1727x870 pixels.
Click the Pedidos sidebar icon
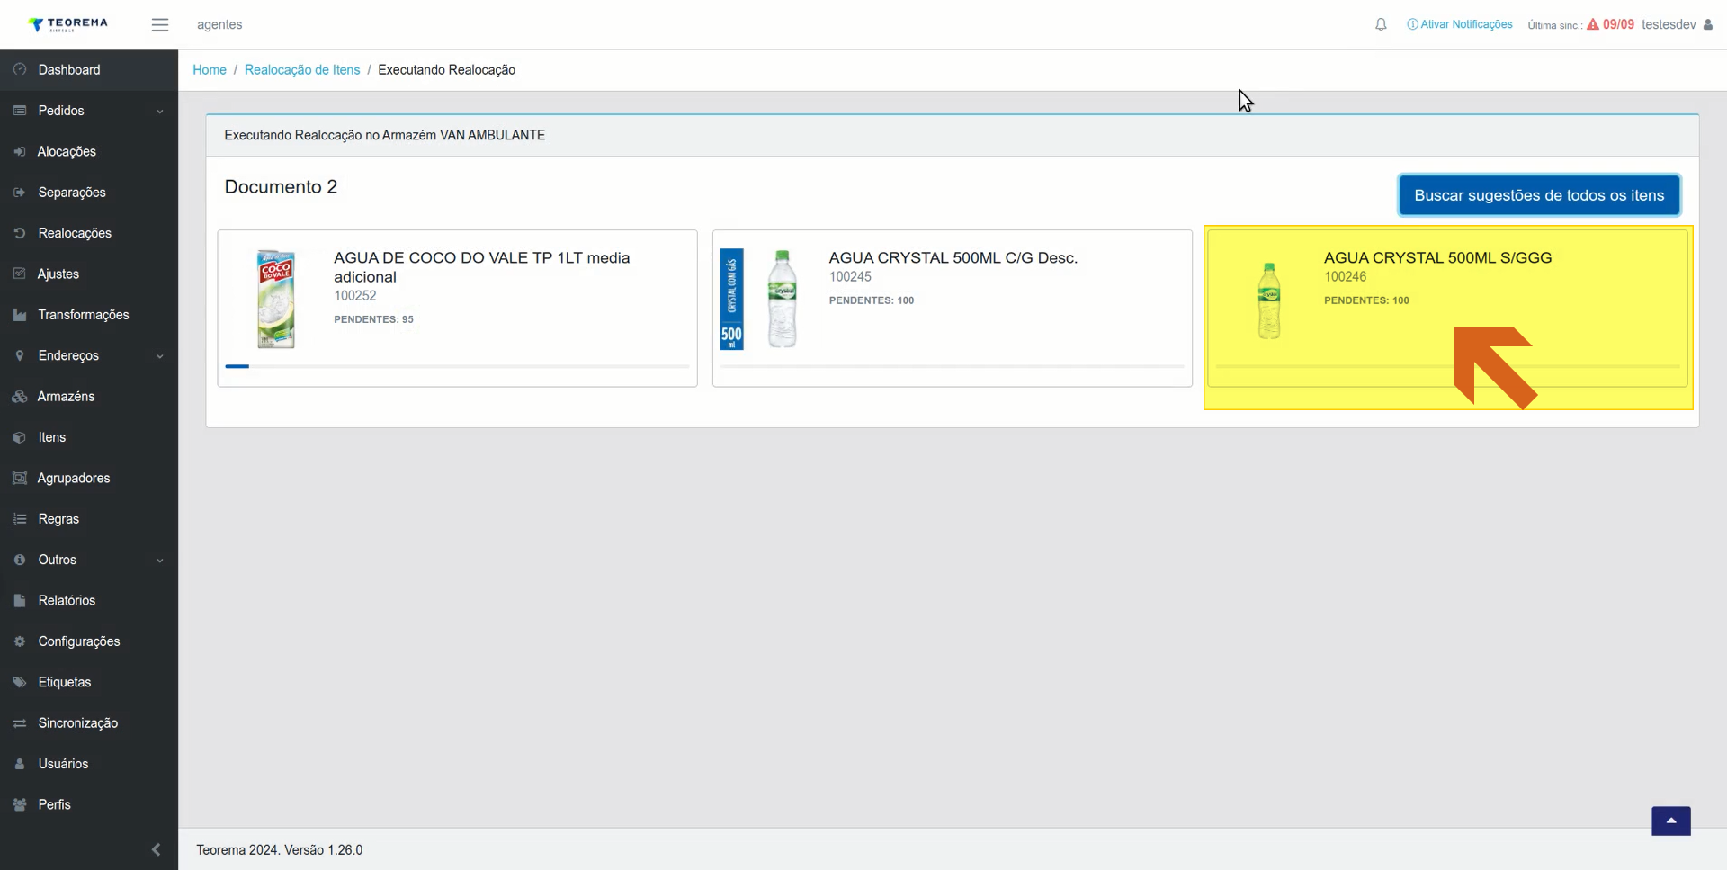(20, 110)
